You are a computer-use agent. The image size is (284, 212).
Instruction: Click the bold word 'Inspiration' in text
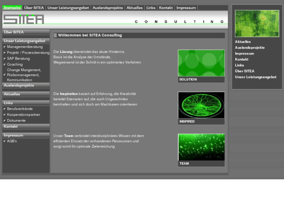point(69,94)
